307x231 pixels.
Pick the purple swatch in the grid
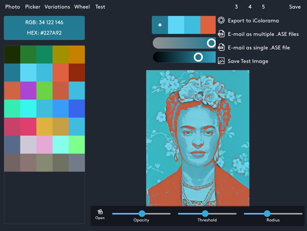(x=28, y=91)
